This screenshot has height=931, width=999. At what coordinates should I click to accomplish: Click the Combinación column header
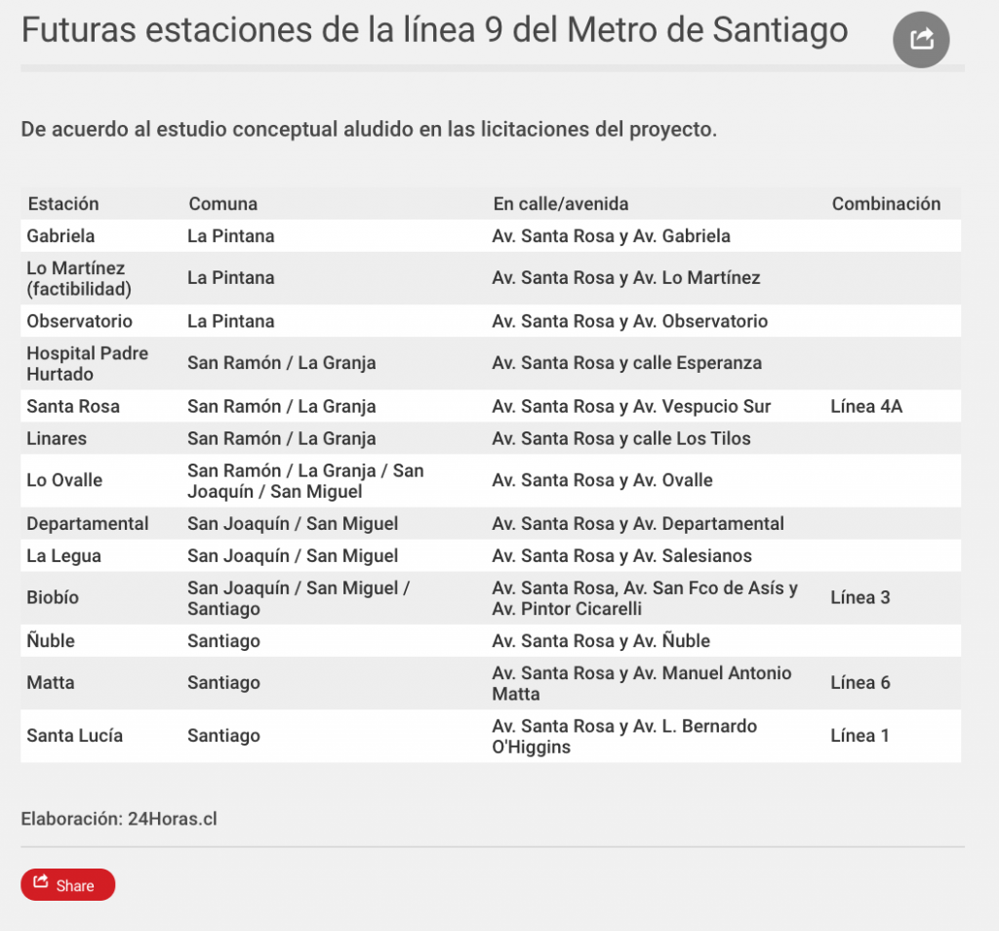pos(886,204)
